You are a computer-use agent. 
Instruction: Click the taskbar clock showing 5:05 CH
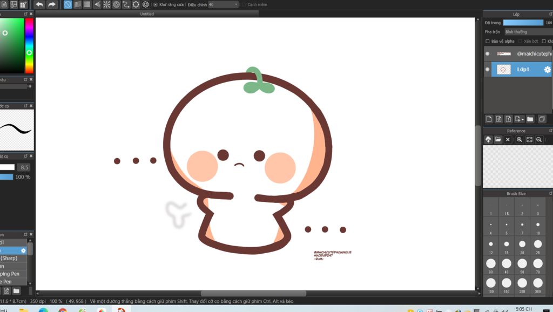(x=524, y=309)
